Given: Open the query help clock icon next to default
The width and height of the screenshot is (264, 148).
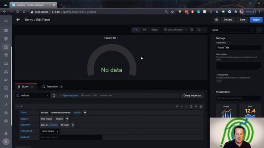Looking at the screenshot, I should [x=54, y=95].
